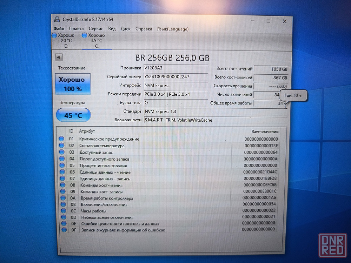This screenshot has width=351, height=263.
Task: Open the Файл menu
Action: 59,29
